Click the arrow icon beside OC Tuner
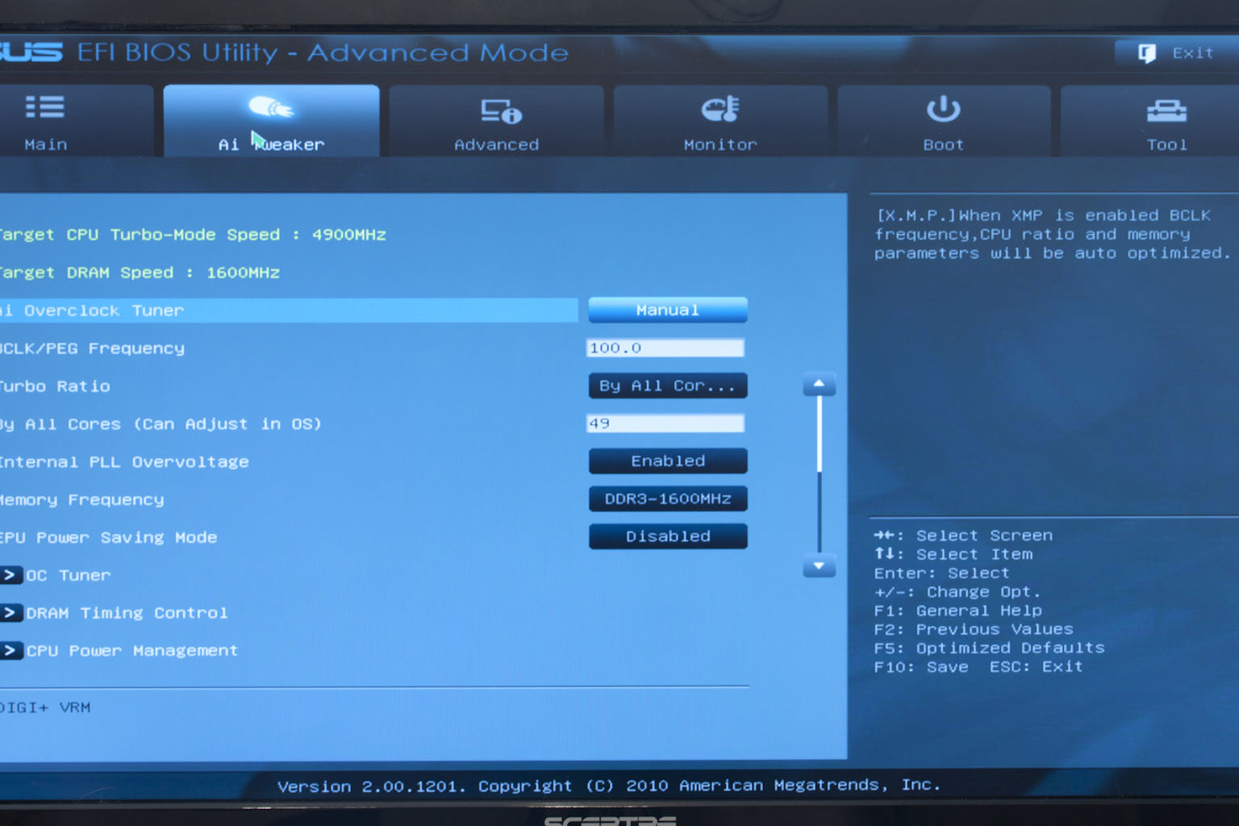1239x826 pixels. pos(10,575)
